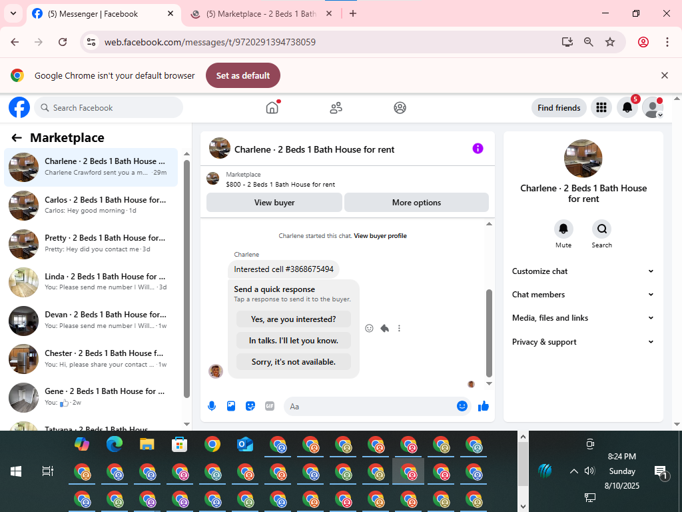Screen dimensions: 682x512
Task: Set Chrome as default browser
Action: pyautogui.click(x=242, y=75)
